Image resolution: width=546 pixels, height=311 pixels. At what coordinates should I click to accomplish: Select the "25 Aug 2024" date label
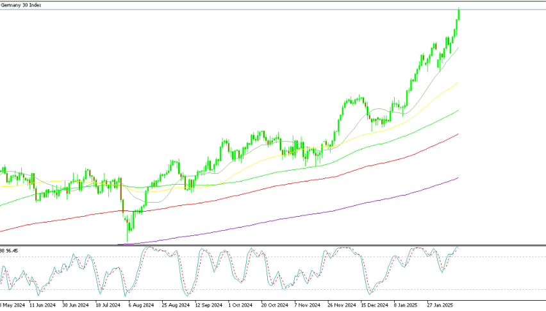(176, 305)
